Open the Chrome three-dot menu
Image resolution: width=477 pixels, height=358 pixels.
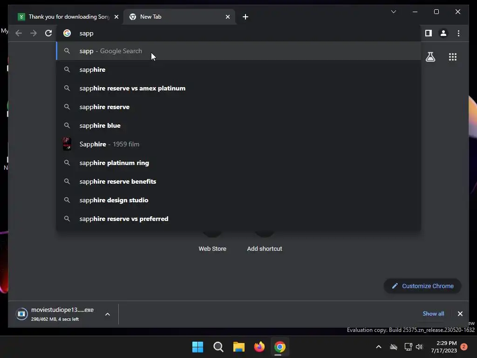click(x=458, y=33)
